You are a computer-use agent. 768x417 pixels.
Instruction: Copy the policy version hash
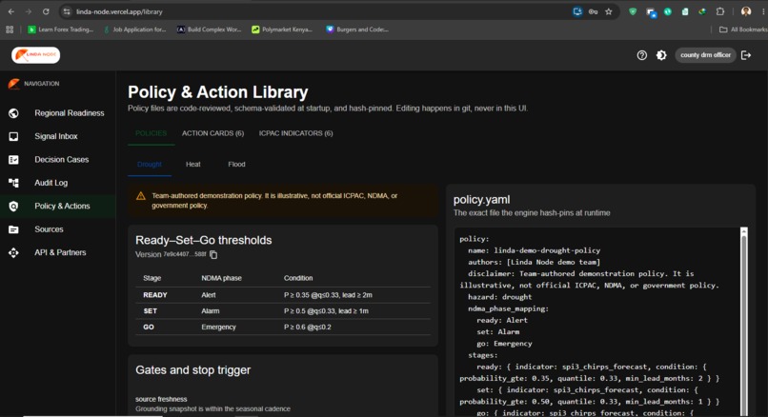point(213,254)
